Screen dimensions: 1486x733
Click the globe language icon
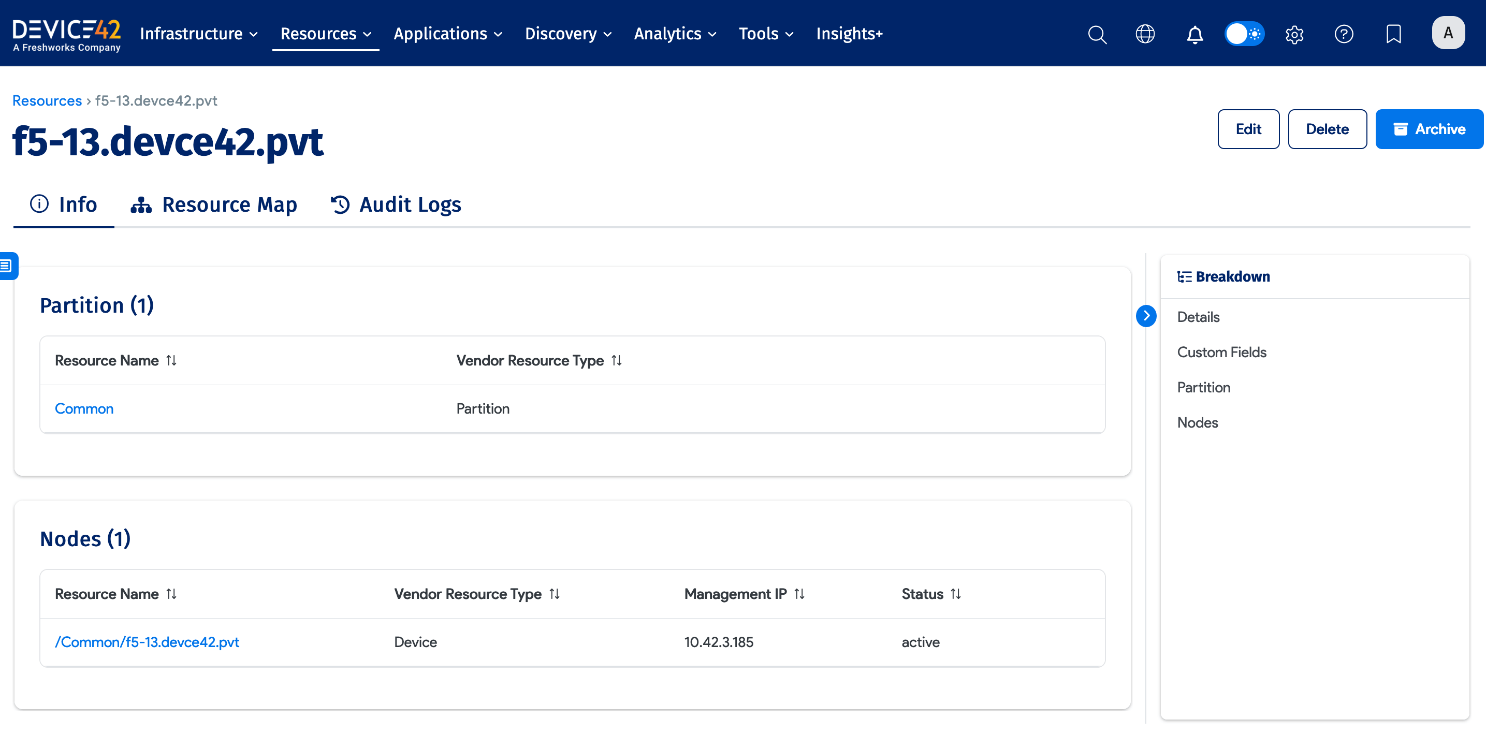click(x=1146, y=34)
